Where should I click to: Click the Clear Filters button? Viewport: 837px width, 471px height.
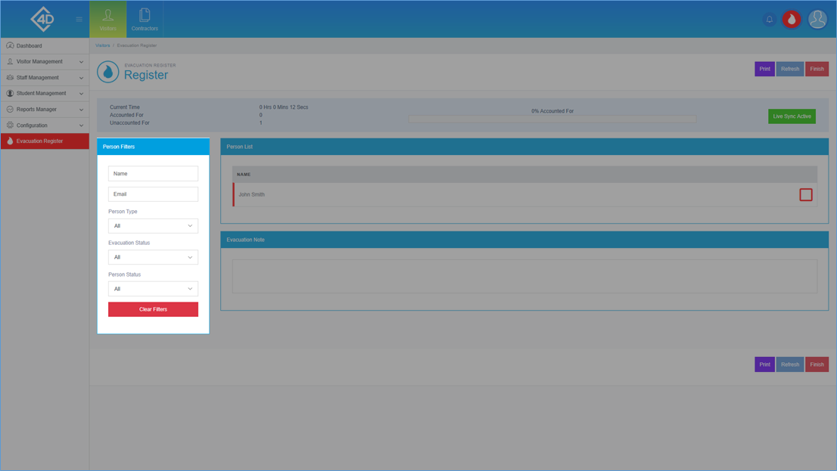point(153,309)
